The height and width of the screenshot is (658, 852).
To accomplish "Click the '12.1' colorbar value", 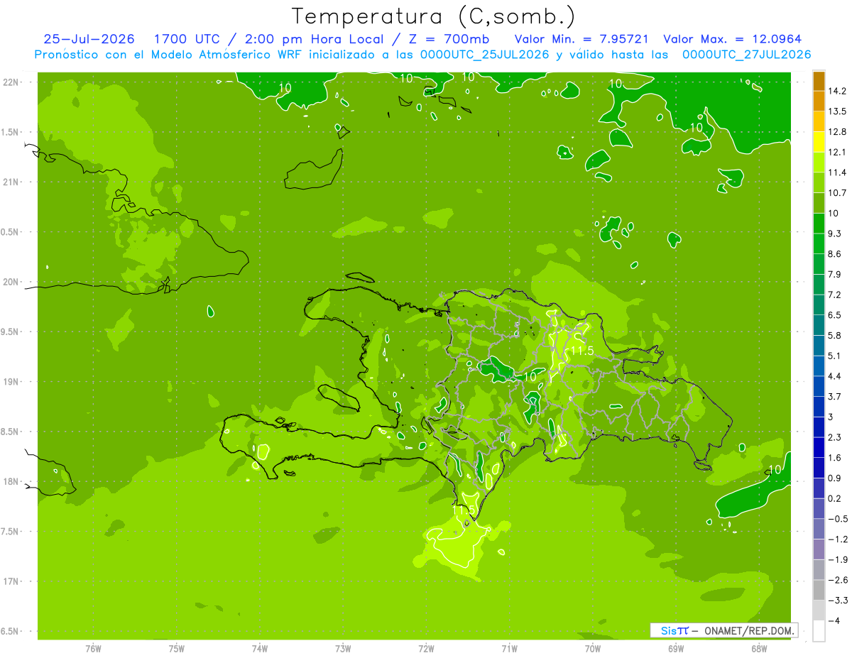I will (837, 152).
